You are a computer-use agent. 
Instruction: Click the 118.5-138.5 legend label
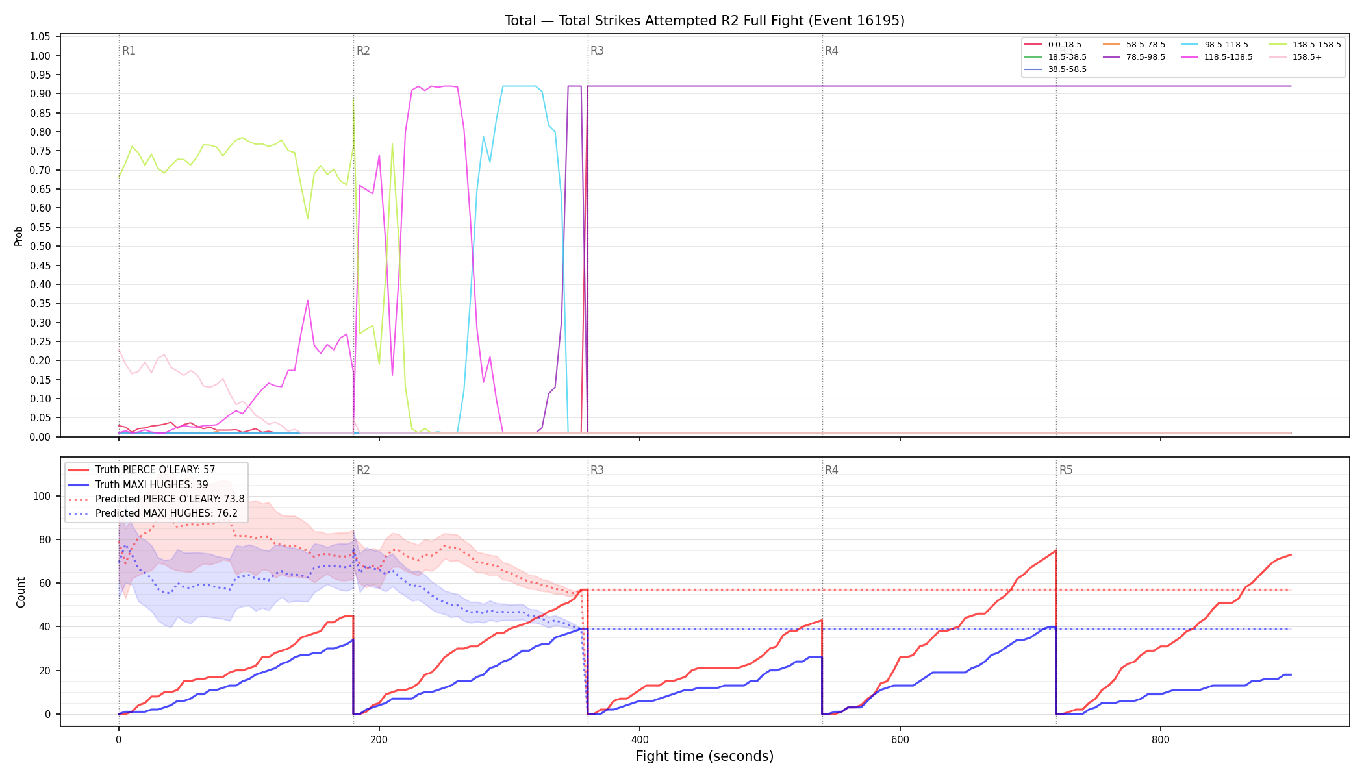1228,57
